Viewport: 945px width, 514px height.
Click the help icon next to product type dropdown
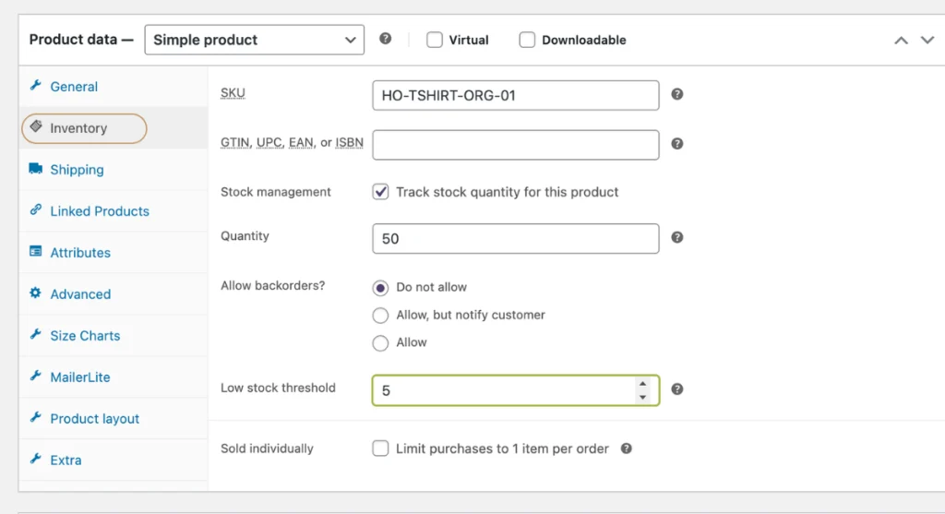(x=385, y=39)
